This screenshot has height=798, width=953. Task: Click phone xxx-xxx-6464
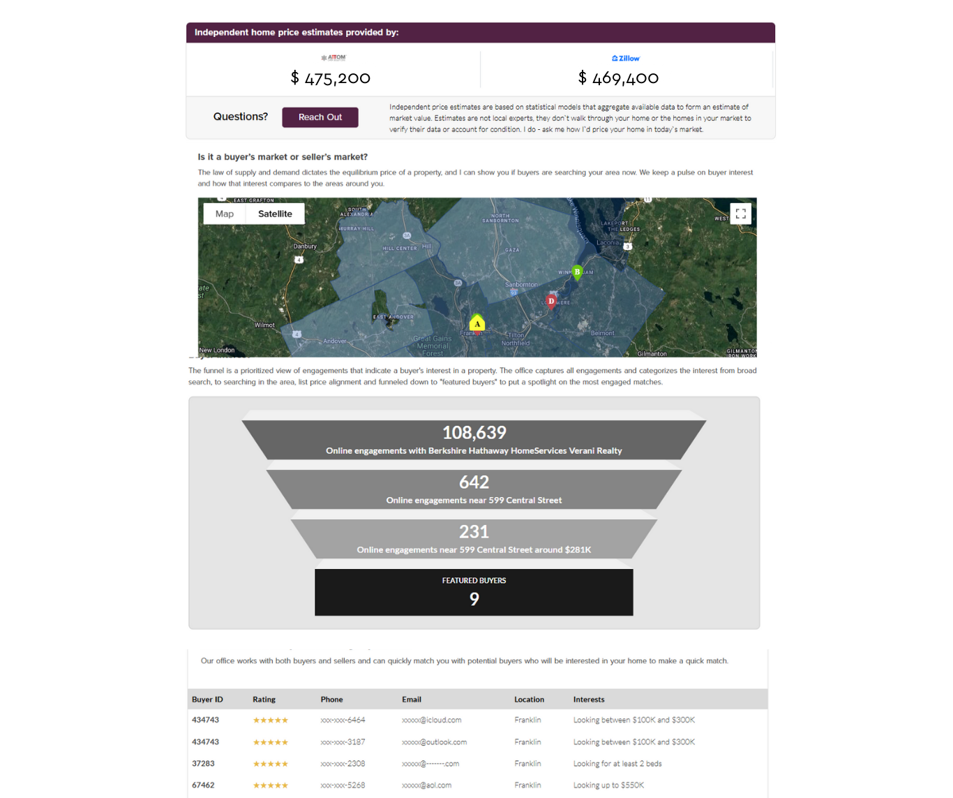(x=343, y=720)
